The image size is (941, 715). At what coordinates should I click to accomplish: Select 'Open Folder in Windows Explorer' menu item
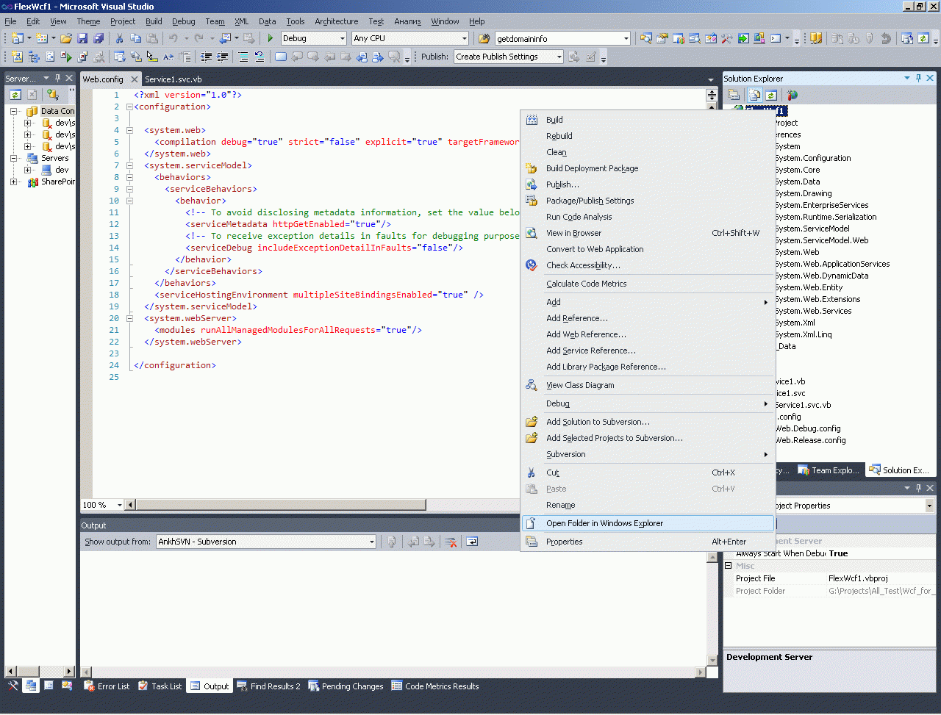click(604, 523)
